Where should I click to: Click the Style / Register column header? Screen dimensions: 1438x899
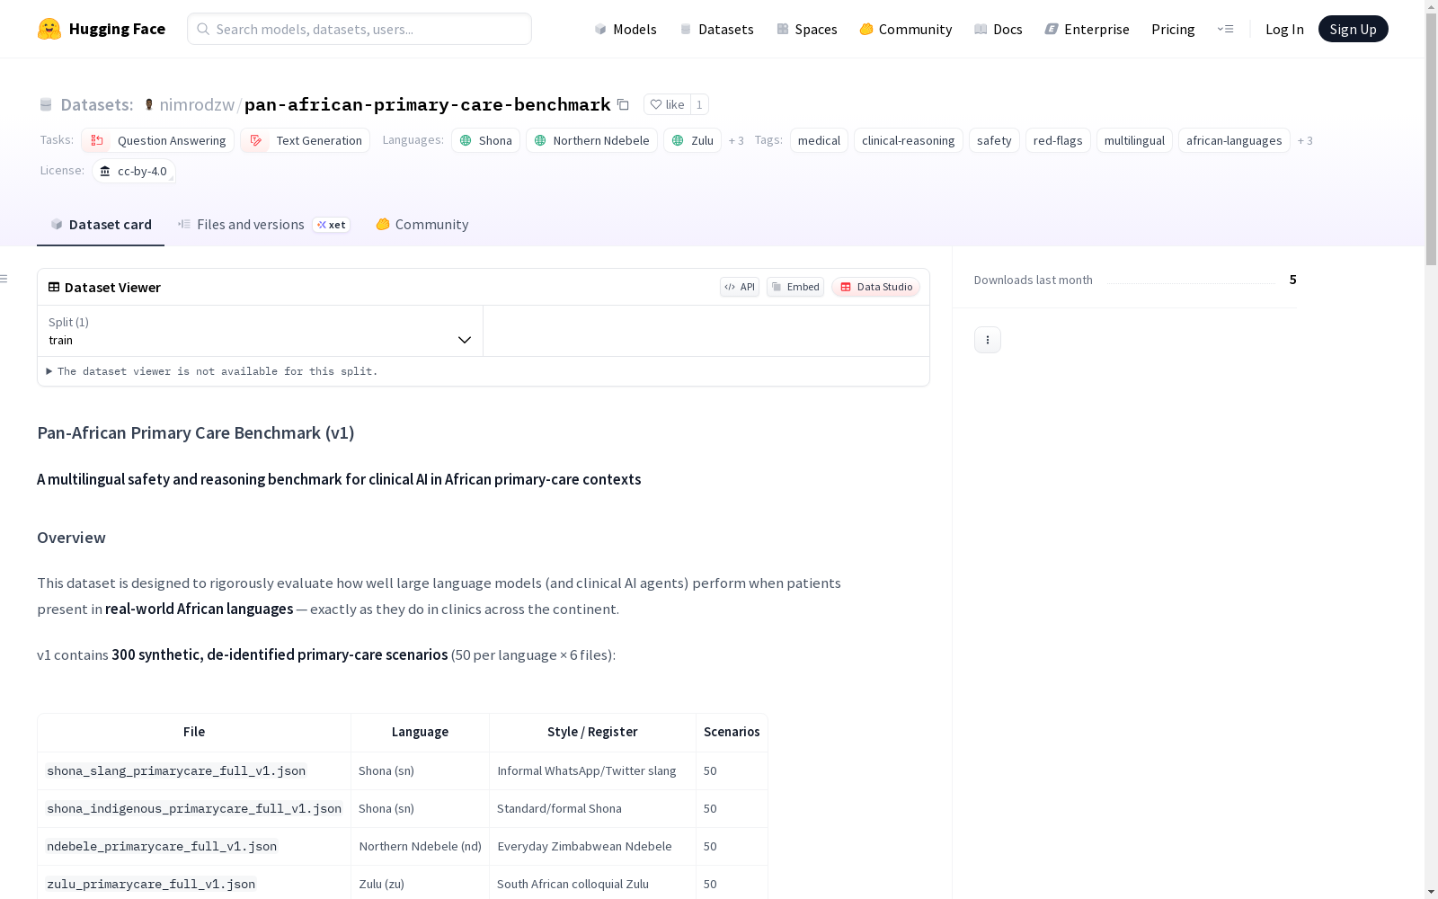pyautogui.click(x=592, y=732)
